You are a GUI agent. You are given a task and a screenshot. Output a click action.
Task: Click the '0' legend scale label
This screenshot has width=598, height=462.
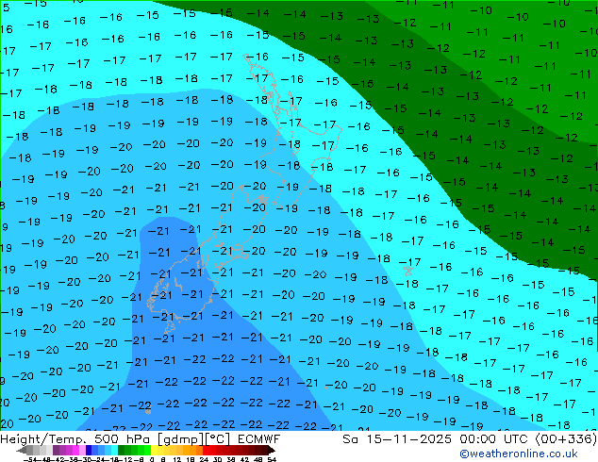click(152, 460)
